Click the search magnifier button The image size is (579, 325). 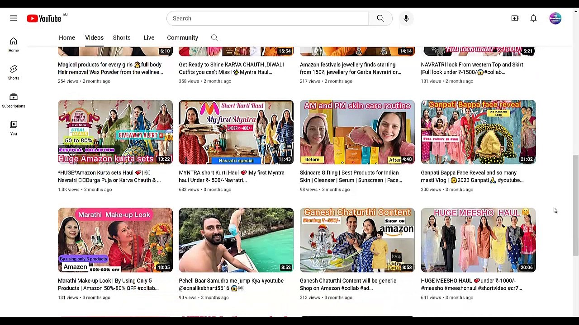point(380,19)
